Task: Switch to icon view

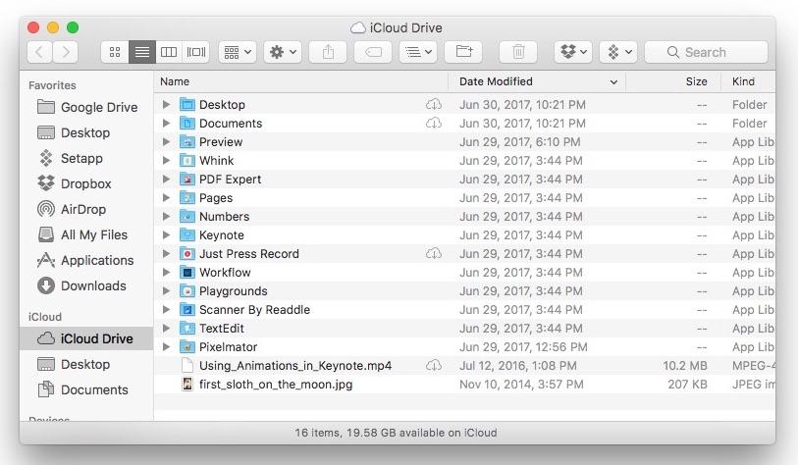Action: (115, 52)
